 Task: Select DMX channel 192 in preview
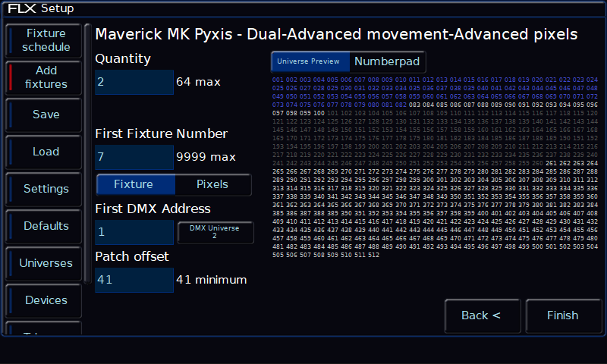coord(592,138)
